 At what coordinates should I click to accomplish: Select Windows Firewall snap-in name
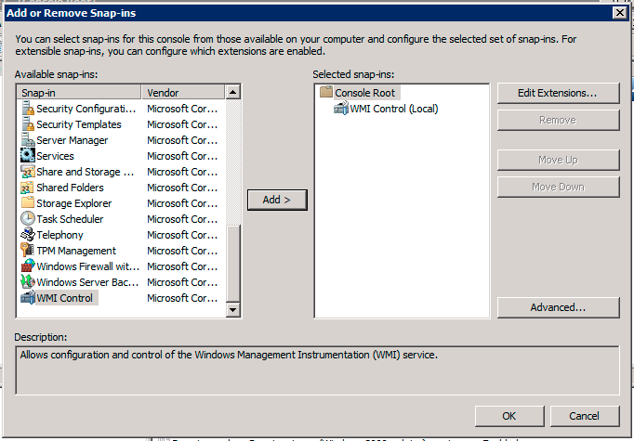[x=87, y=266]
